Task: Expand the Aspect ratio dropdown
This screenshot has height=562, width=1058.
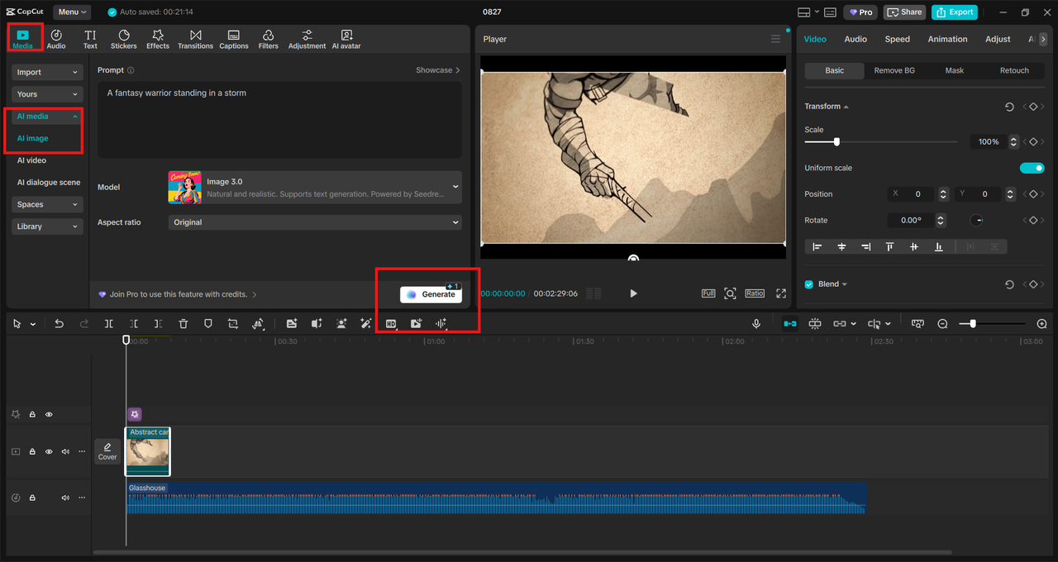Action: pos(314,222)
